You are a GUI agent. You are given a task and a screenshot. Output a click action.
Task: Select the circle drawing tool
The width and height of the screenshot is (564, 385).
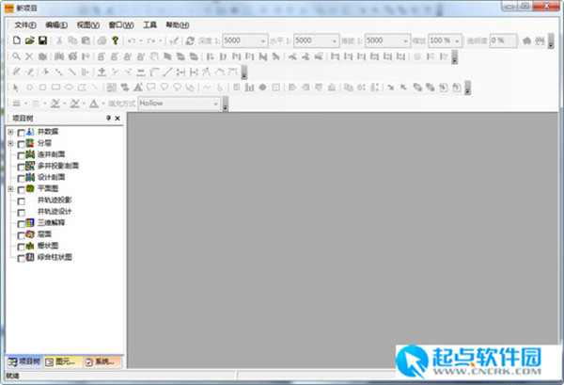(x=29, y=88)
